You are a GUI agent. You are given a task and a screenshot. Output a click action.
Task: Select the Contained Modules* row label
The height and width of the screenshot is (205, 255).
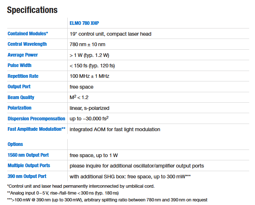[28, 34]
